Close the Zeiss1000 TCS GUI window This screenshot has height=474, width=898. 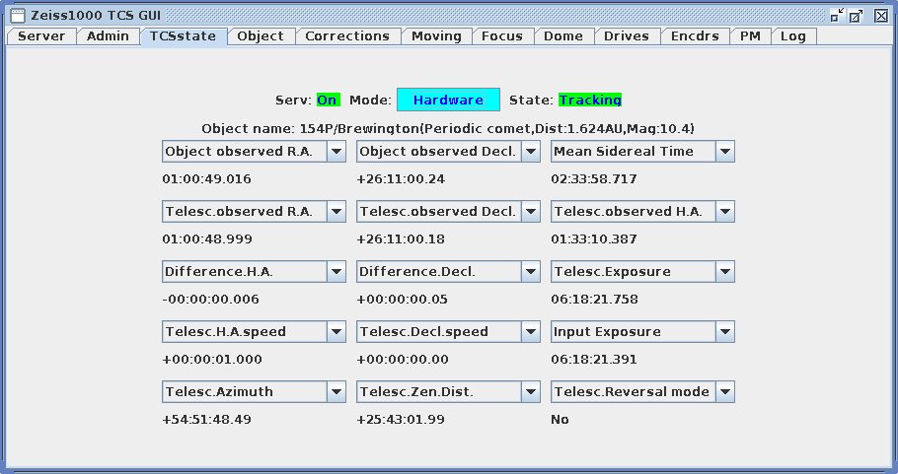[881, 16]
